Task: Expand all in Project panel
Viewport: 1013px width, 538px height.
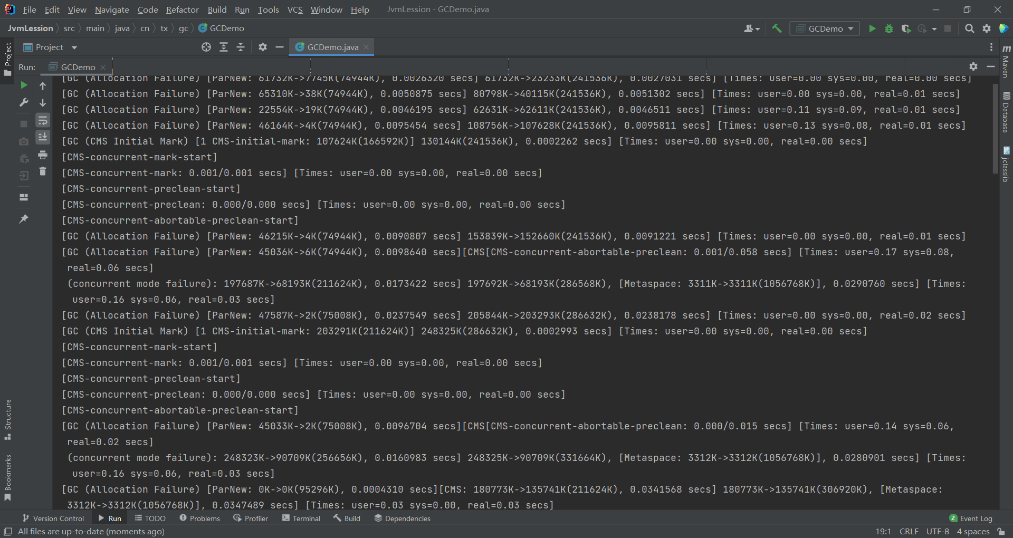Action: click(224, 47)
